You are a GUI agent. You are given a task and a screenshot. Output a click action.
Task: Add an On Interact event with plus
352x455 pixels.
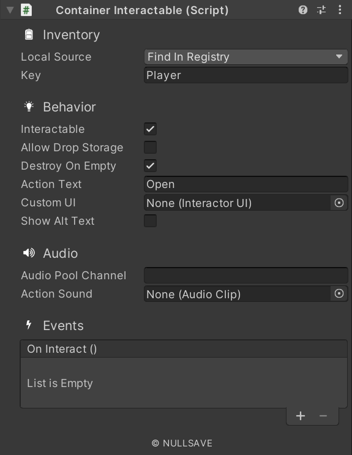pyautogui.click(x=301, y=416)
